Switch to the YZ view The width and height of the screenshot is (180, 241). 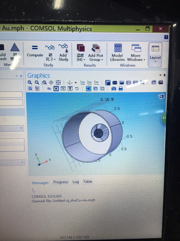coord(89,82)
